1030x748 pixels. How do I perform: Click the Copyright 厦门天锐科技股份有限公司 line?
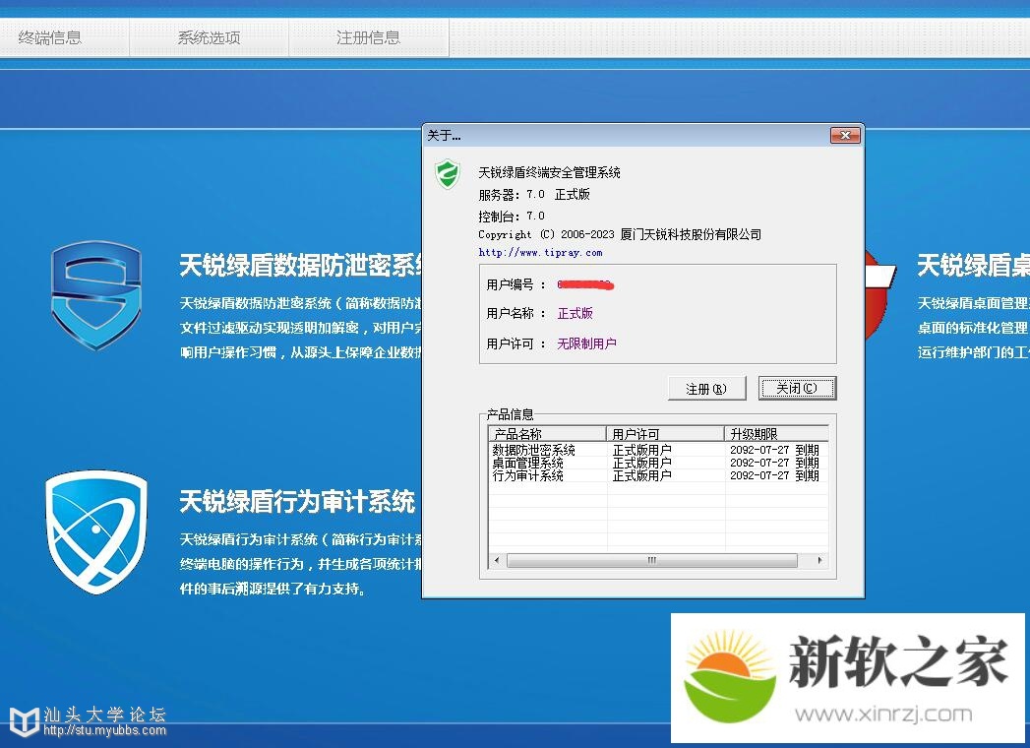tap(620, 234)
